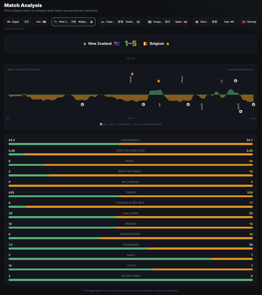Click the orange dot beside Belgium
This screenshot has height=295, width=262.
(168, 44)
